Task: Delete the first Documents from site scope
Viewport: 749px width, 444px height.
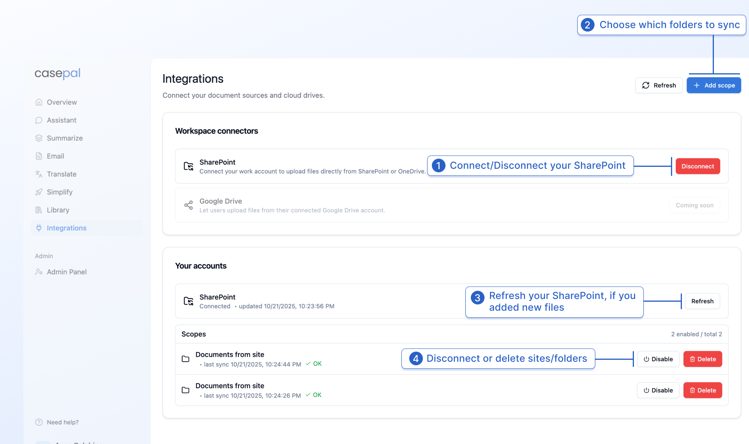Action: click(x=703, y=359)
